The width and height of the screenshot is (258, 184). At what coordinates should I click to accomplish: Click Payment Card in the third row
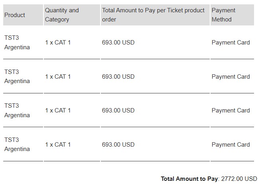click(231, 110)
